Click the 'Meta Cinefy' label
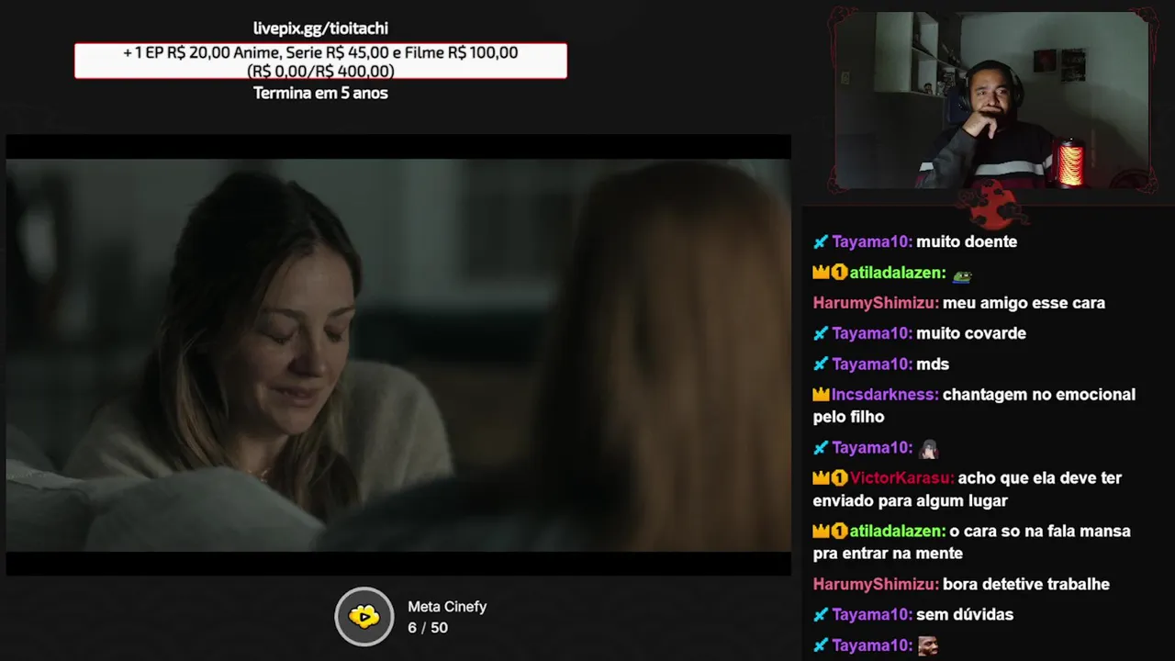Image resolution: width=1175 pixels, height=661 pixels. coord(447,607)
